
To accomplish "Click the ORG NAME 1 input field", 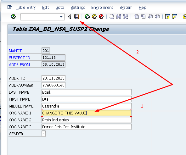I will (x=87, y=113).
